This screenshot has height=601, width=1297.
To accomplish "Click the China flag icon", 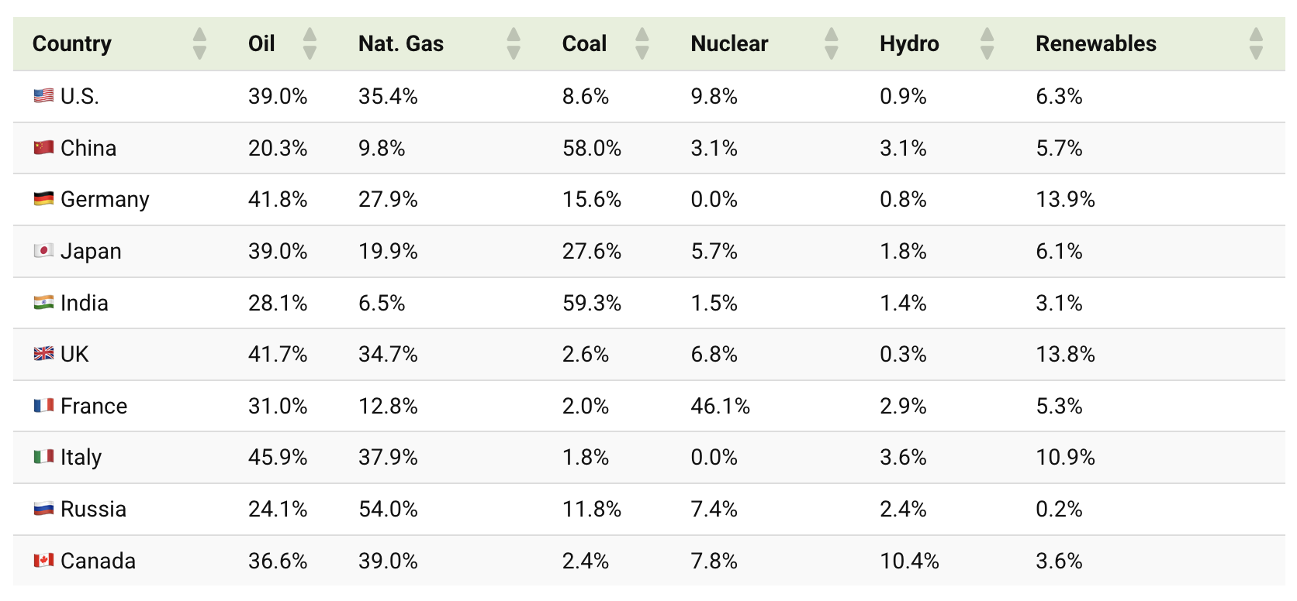I will [43, 148].
